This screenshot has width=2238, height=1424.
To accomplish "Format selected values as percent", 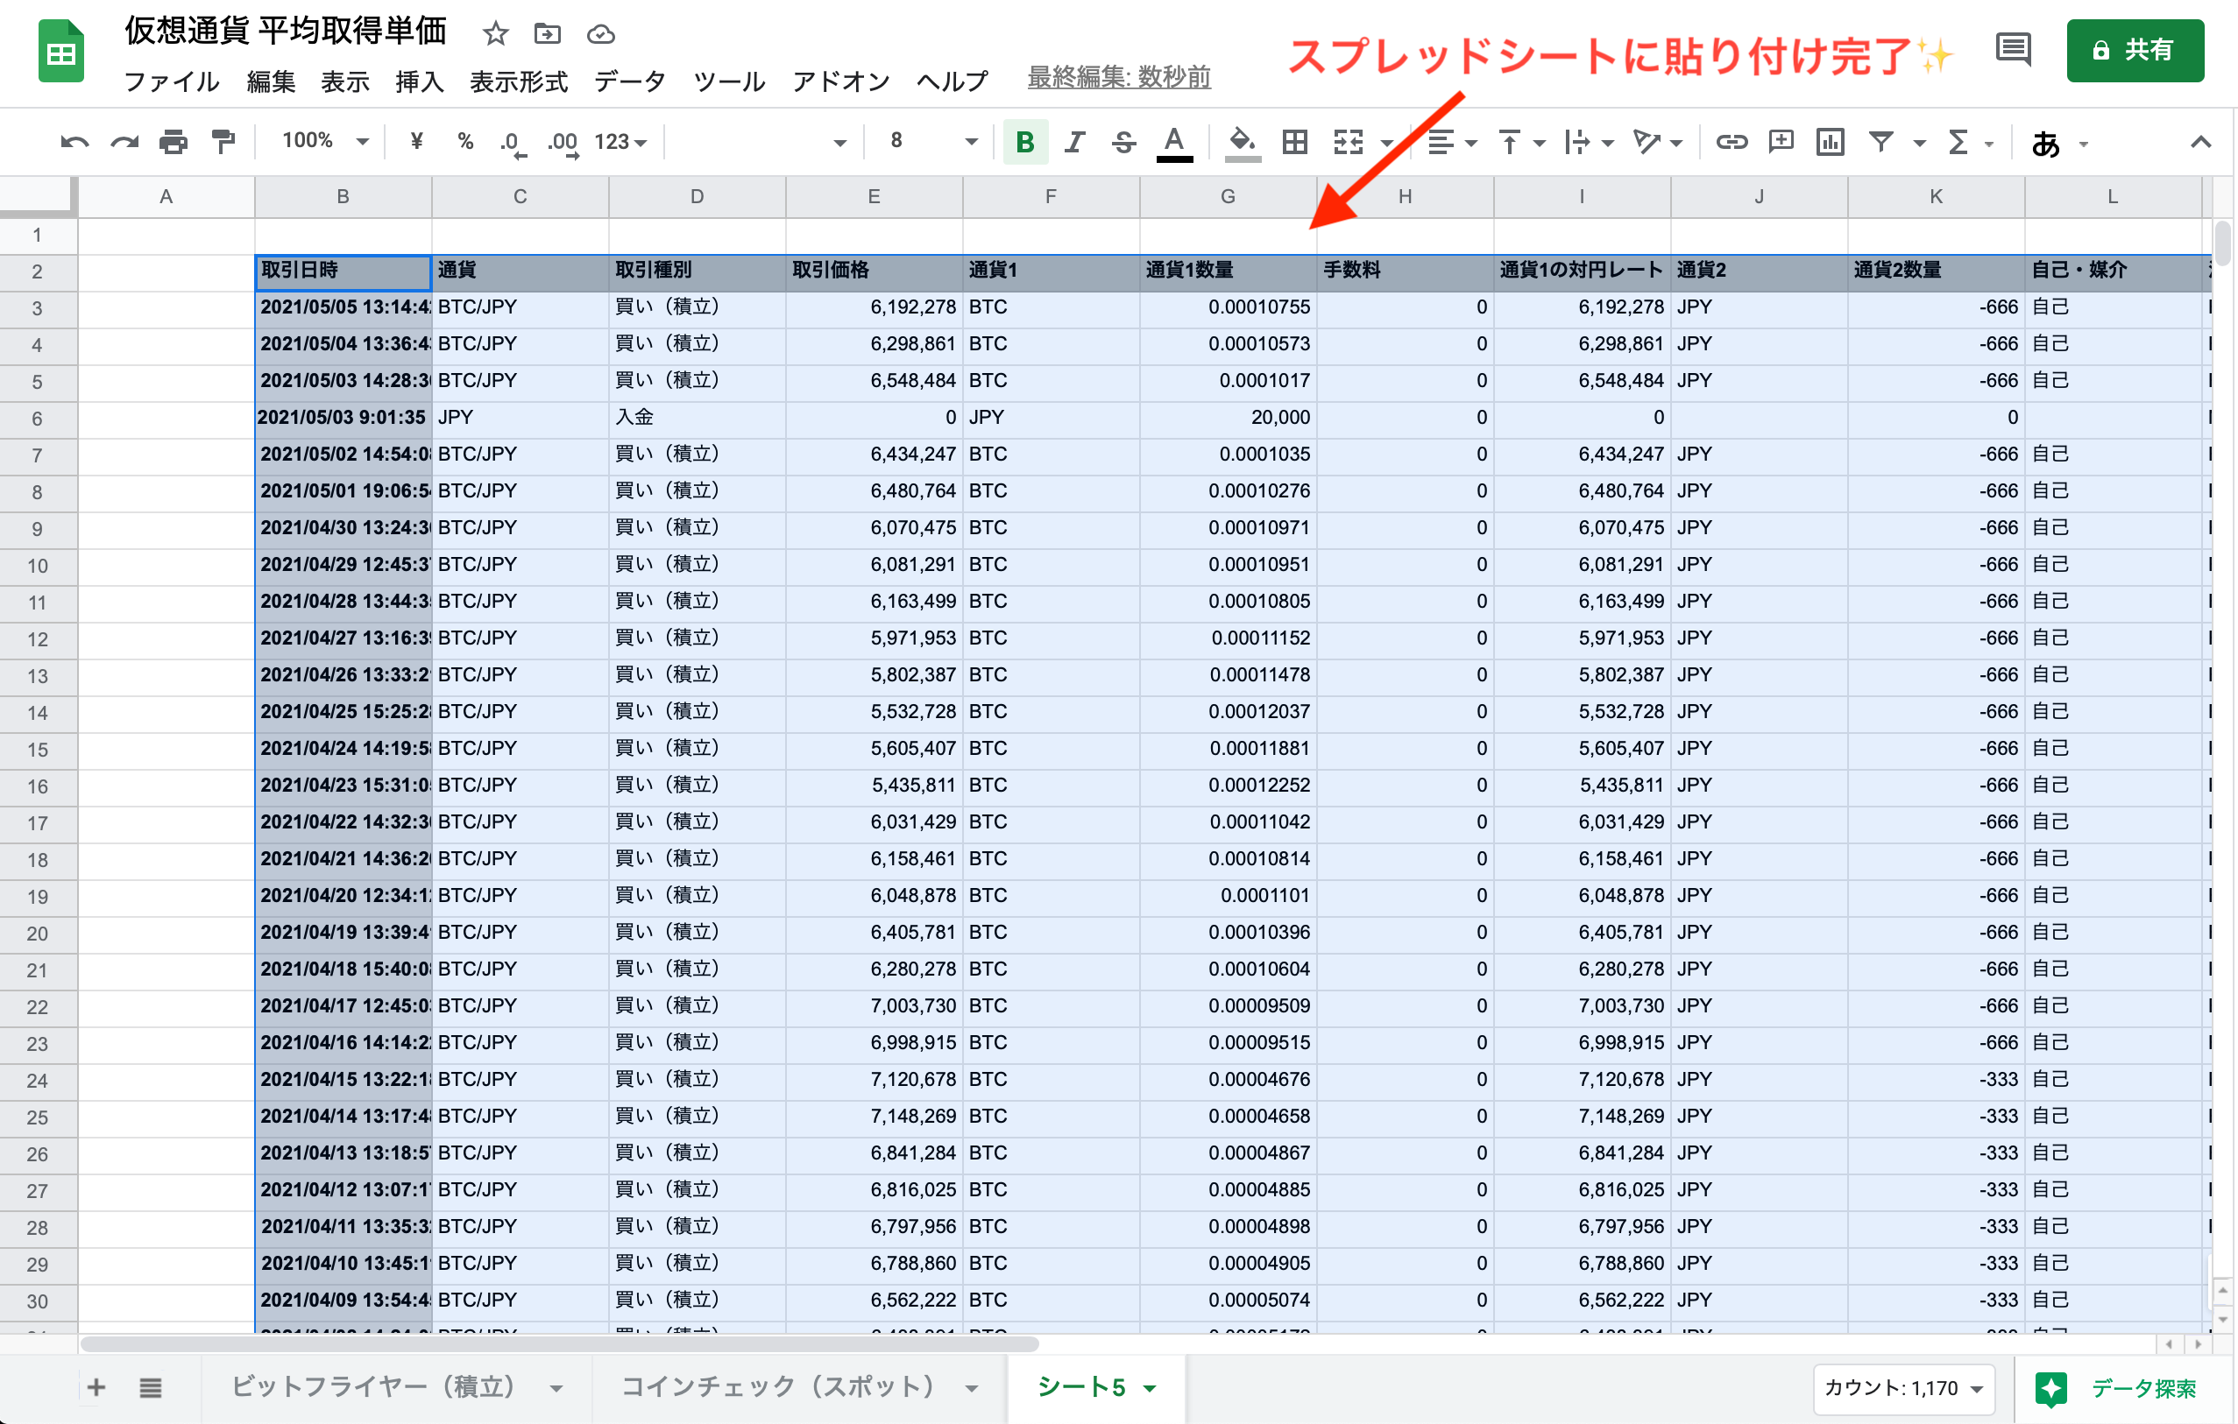I will tap(465, 142).
